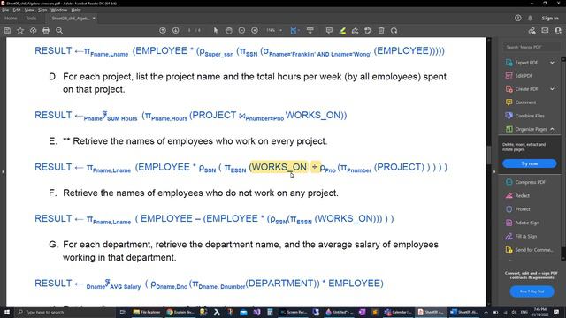The height and width of the screenshot is (318, 566).
Task: Open the Calendar app on the taskbar
Action: 397,312
